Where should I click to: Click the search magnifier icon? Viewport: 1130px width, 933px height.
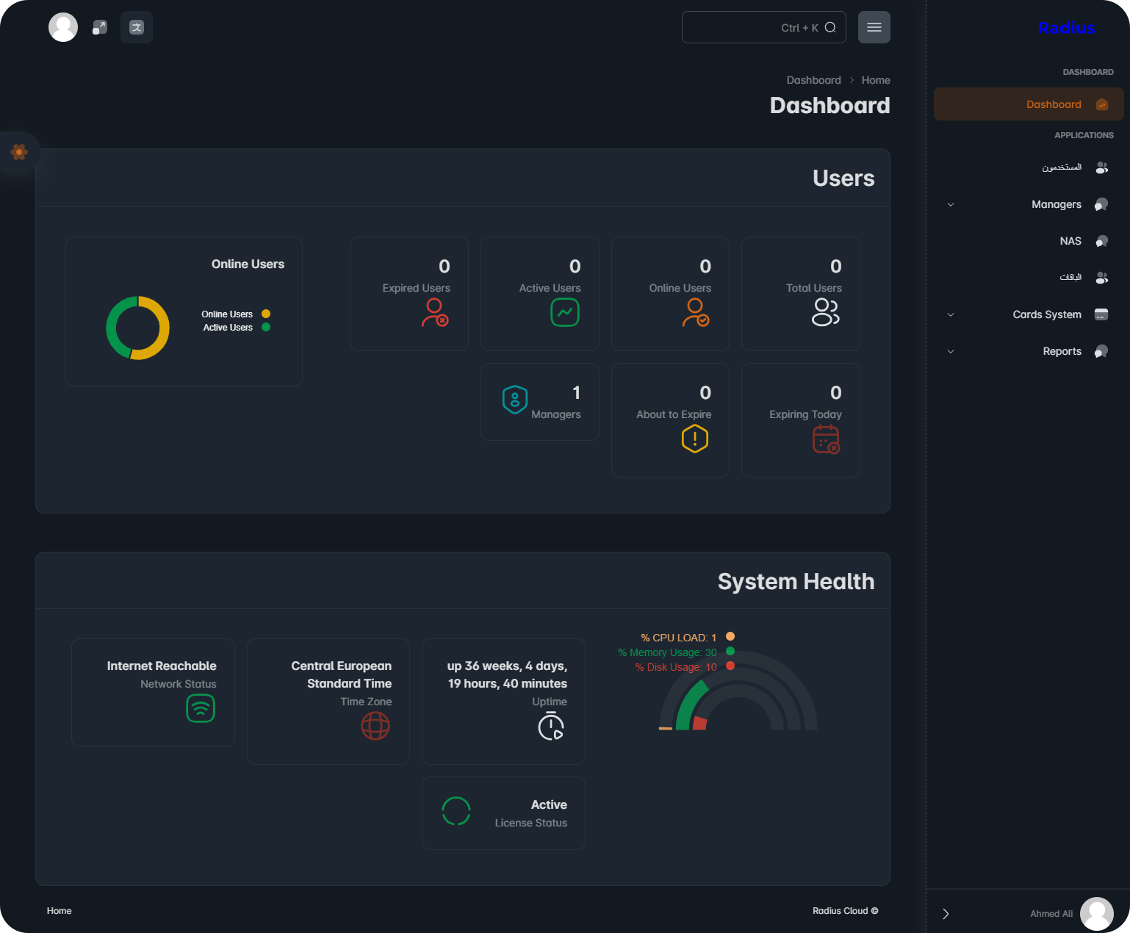tap(830, 27)
